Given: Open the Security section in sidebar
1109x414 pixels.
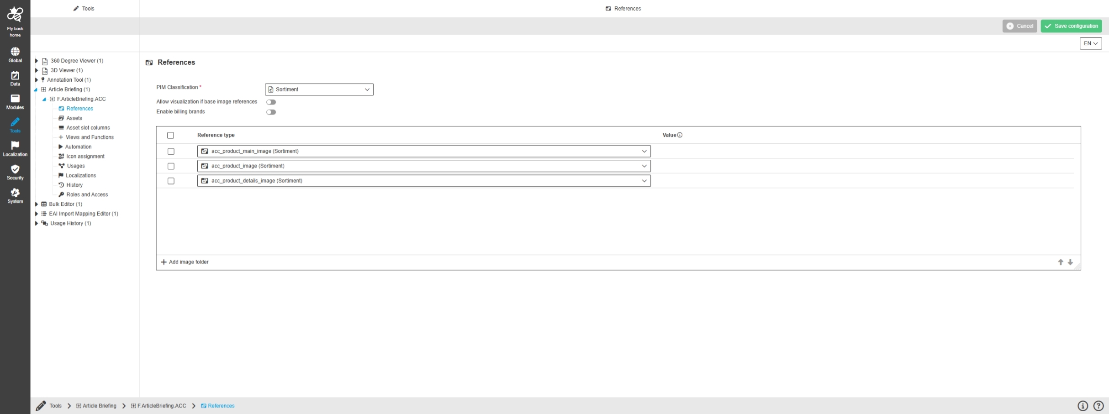Looking at the screenshot, I should tap(15, 172).
